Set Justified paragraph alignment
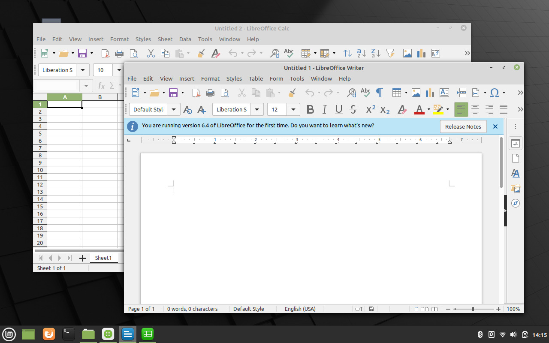549x343 pixels. click(x=504, y=110)
